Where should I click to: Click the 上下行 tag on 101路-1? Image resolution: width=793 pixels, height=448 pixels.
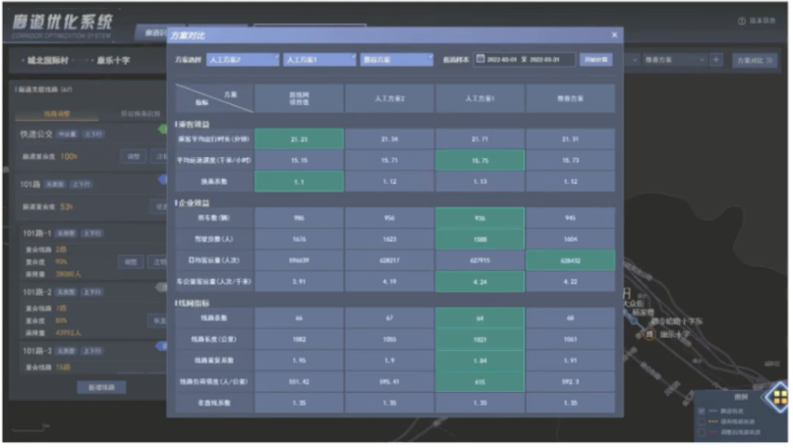tap(92, 233)
